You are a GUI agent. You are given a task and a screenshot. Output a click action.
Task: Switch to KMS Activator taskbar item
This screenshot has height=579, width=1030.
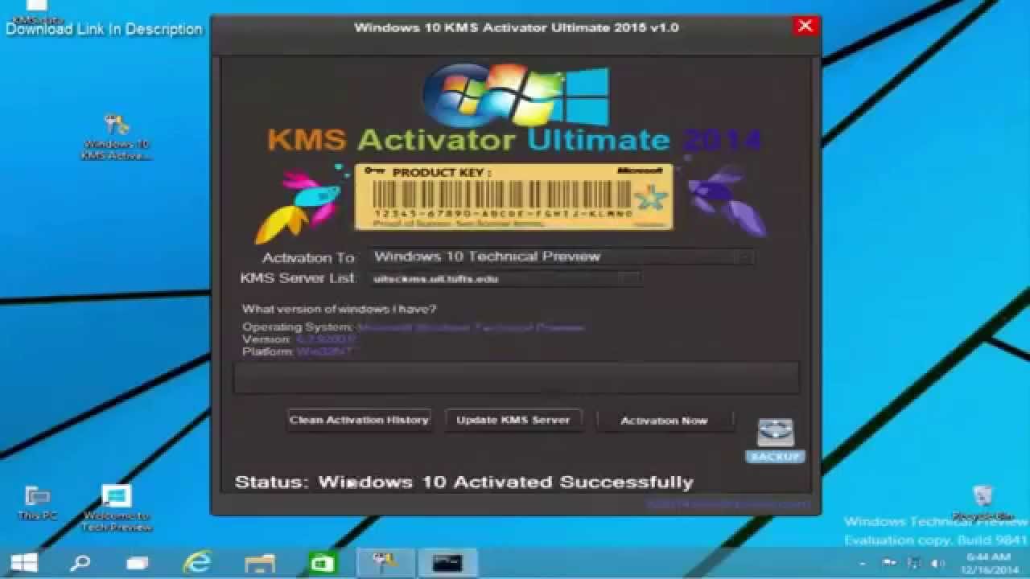tap(386, 563)
